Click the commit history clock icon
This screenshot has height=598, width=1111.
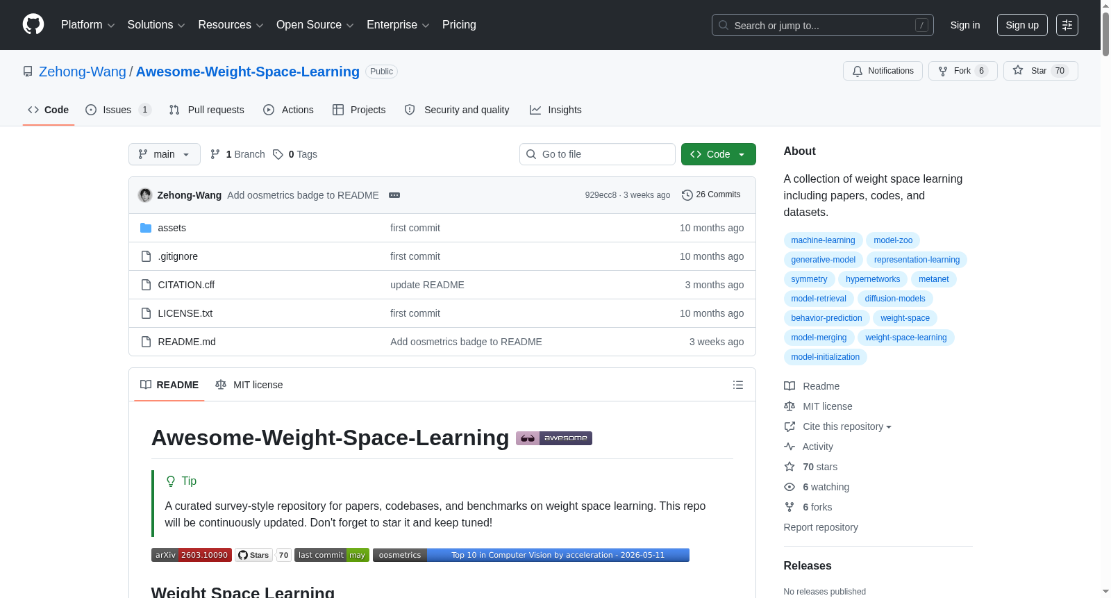pyautogui.click(x=687, y=195)
